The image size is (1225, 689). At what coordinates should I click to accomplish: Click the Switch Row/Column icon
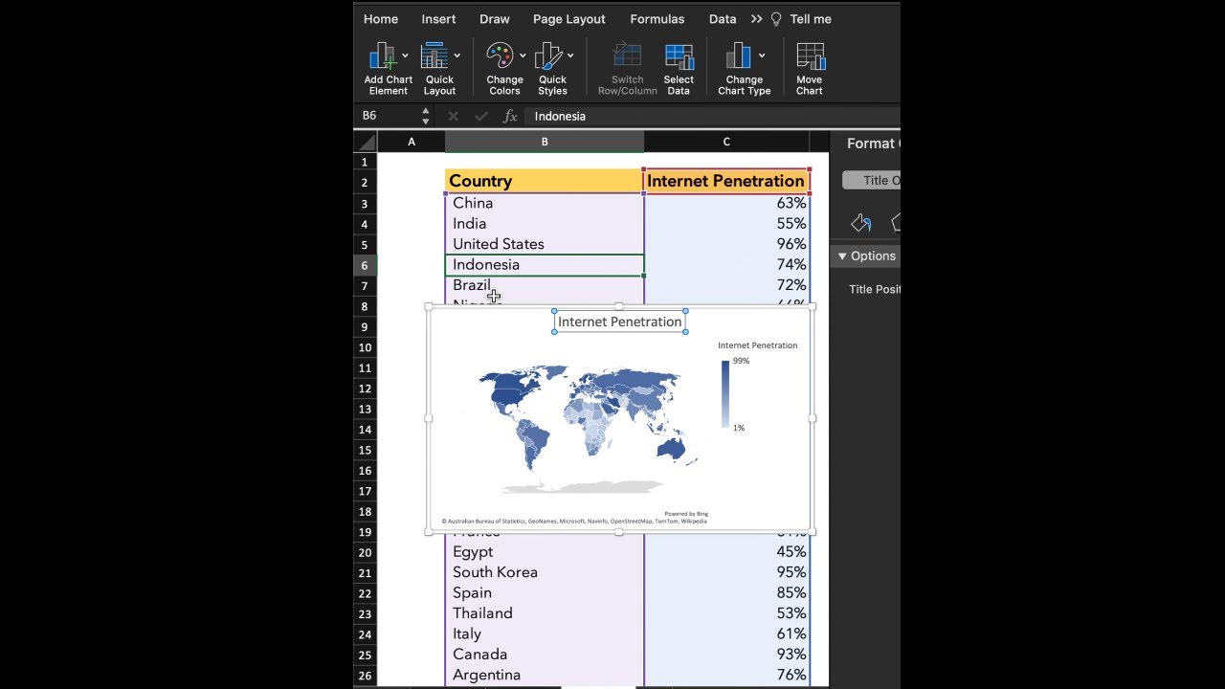627,56
